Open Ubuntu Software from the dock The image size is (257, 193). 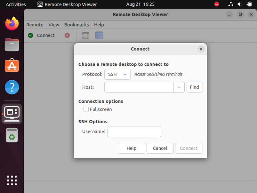(x=12, y=65)
